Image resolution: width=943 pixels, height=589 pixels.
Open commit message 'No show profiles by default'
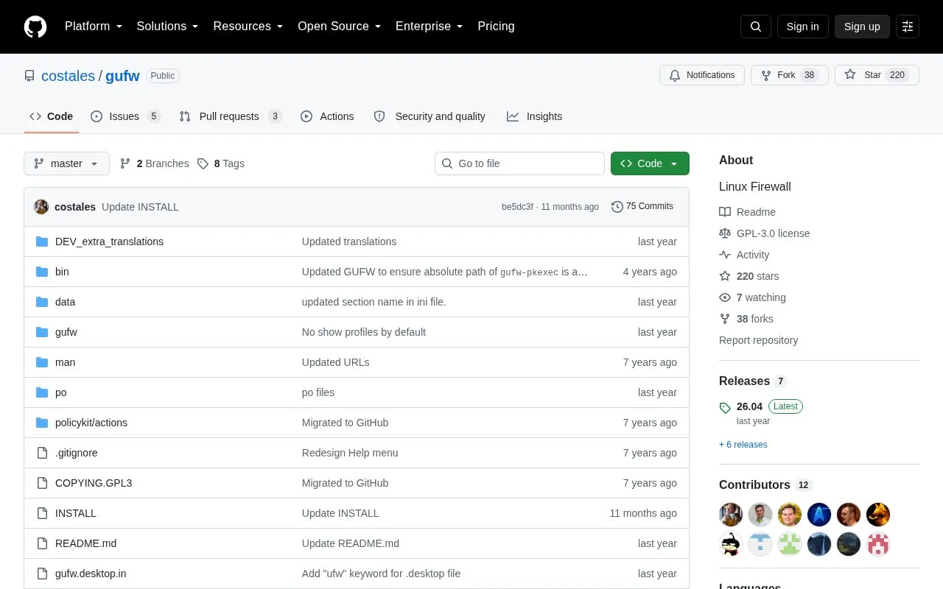click(x=364, y=332)
